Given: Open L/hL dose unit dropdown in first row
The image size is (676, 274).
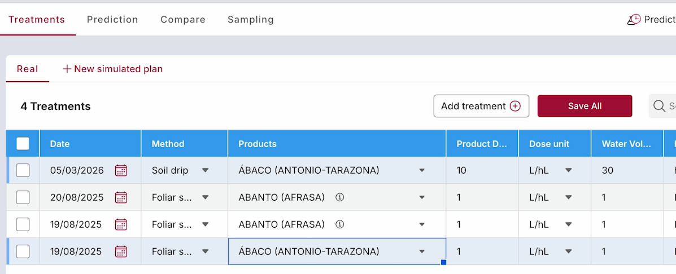Looking at the screenshot, I should (568, 170).
